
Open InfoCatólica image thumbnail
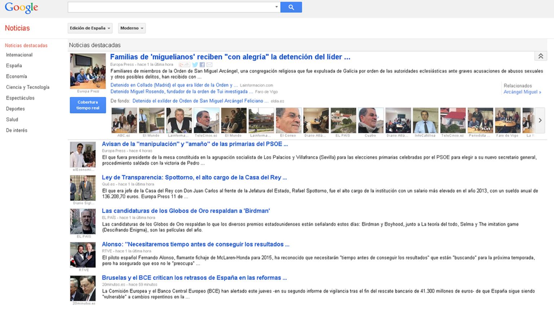click(426, 120)
